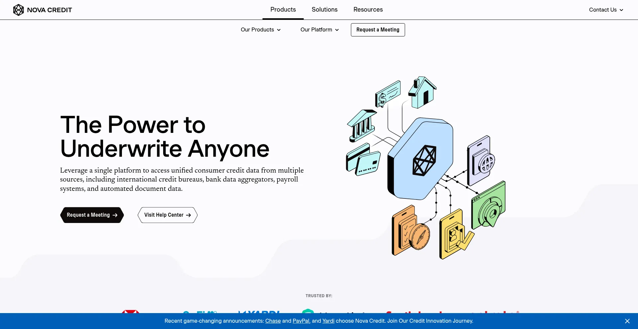Open the Resources menu item
This screenshot has height=329, width=638.
click(368, 10)
